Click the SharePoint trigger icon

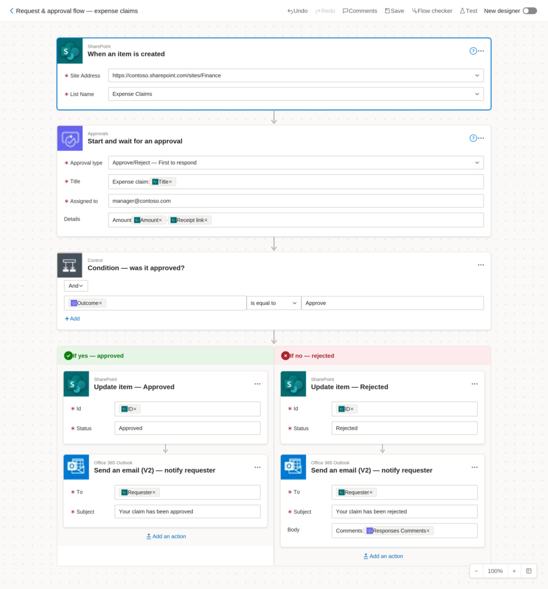point(70,51)
